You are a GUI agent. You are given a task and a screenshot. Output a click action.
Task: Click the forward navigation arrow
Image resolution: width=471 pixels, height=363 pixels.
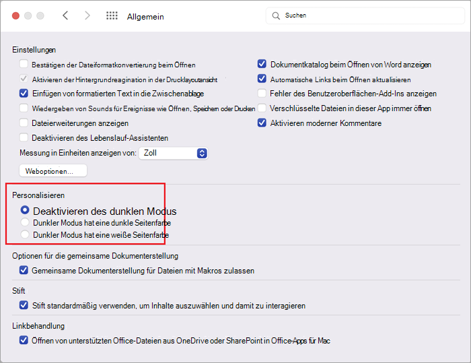87,15
